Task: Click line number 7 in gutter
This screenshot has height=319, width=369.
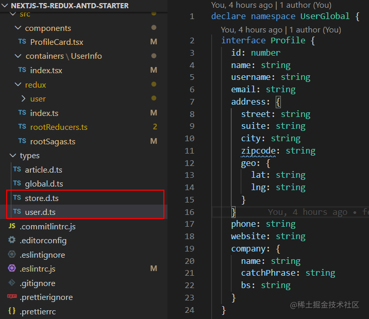Action: tap(192, 102)
